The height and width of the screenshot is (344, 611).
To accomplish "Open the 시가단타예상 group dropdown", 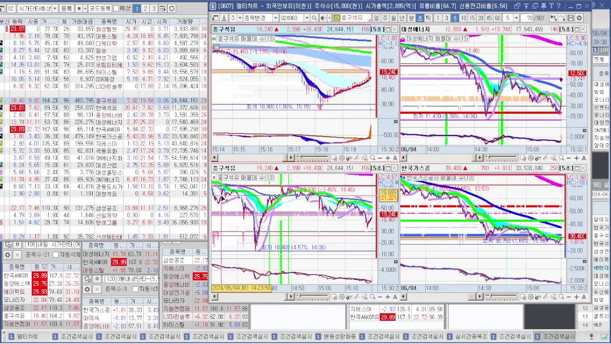I will coord(54,9).
